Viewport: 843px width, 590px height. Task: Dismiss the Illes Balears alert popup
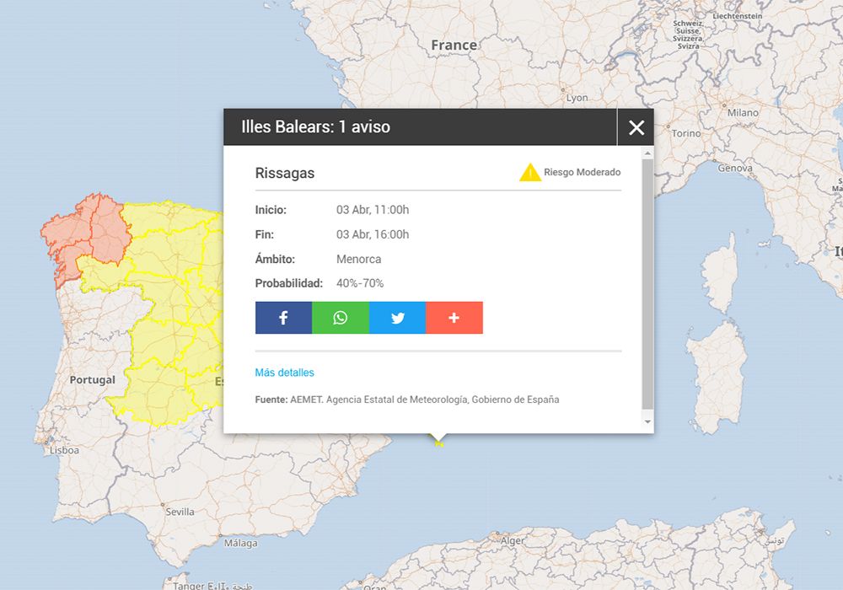636,127
